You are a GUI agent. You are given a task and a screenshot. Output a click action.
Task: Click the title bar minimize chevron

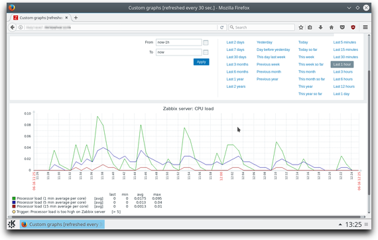(349, 8)
